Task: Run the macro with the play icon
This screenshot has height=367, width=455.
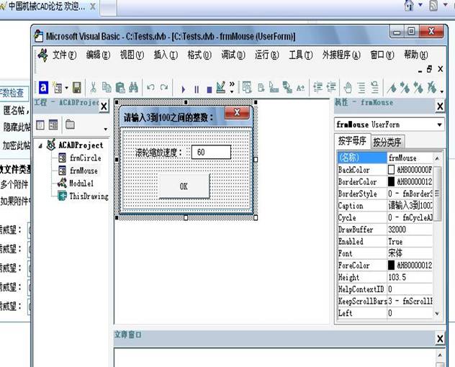Action: click(x=183, y=89)
